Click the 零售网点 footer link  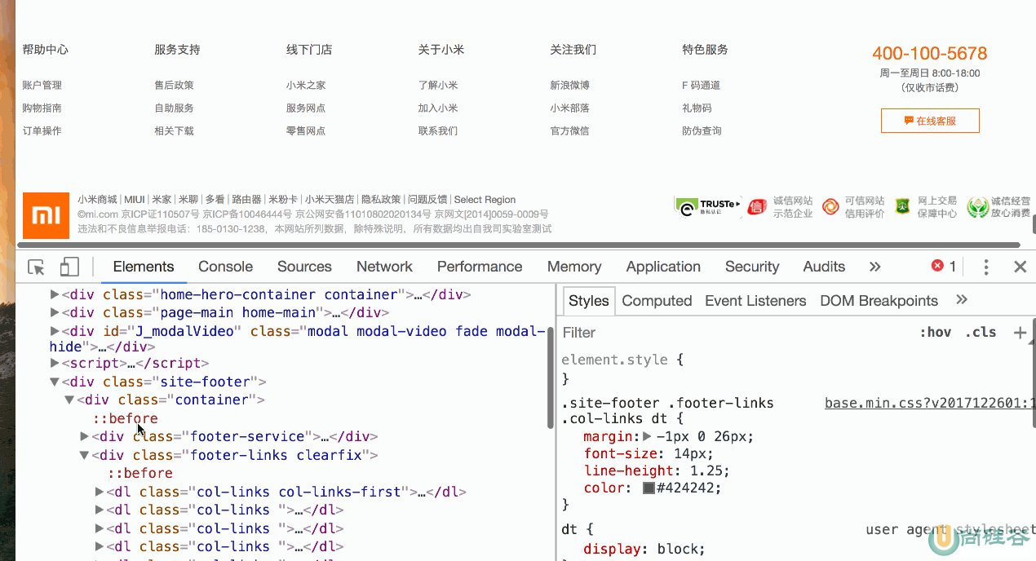(x=306, y=130)
